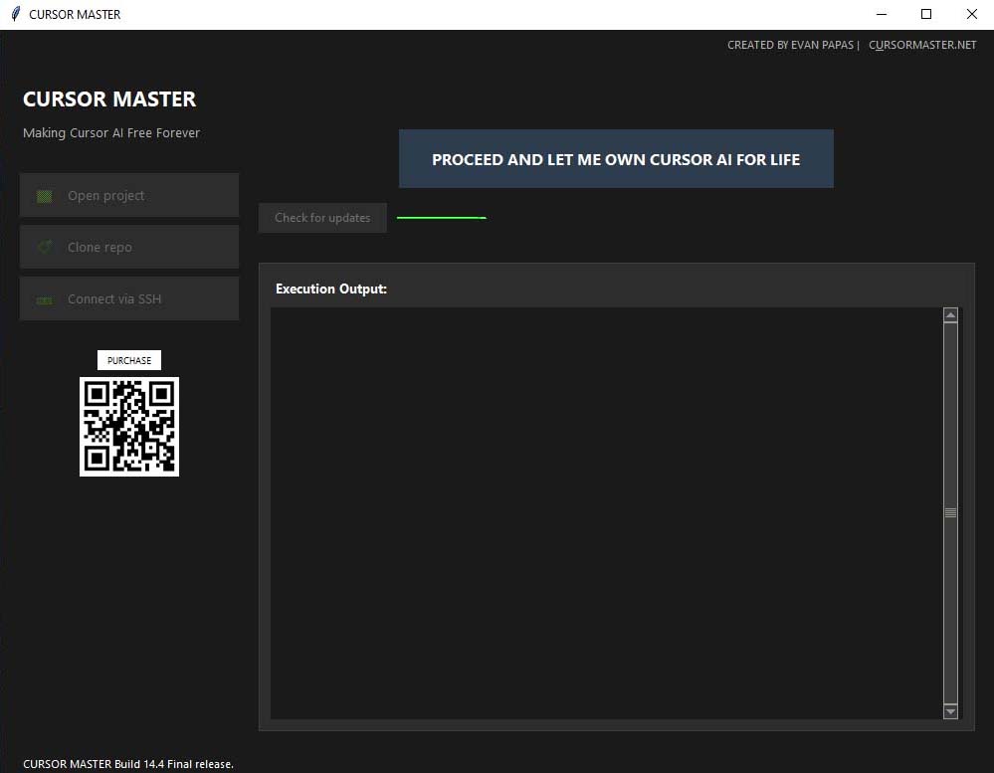Click the 'Execution Output:' label
The image size is (994, 773).
pyautogui.click(x=331, y=289)
